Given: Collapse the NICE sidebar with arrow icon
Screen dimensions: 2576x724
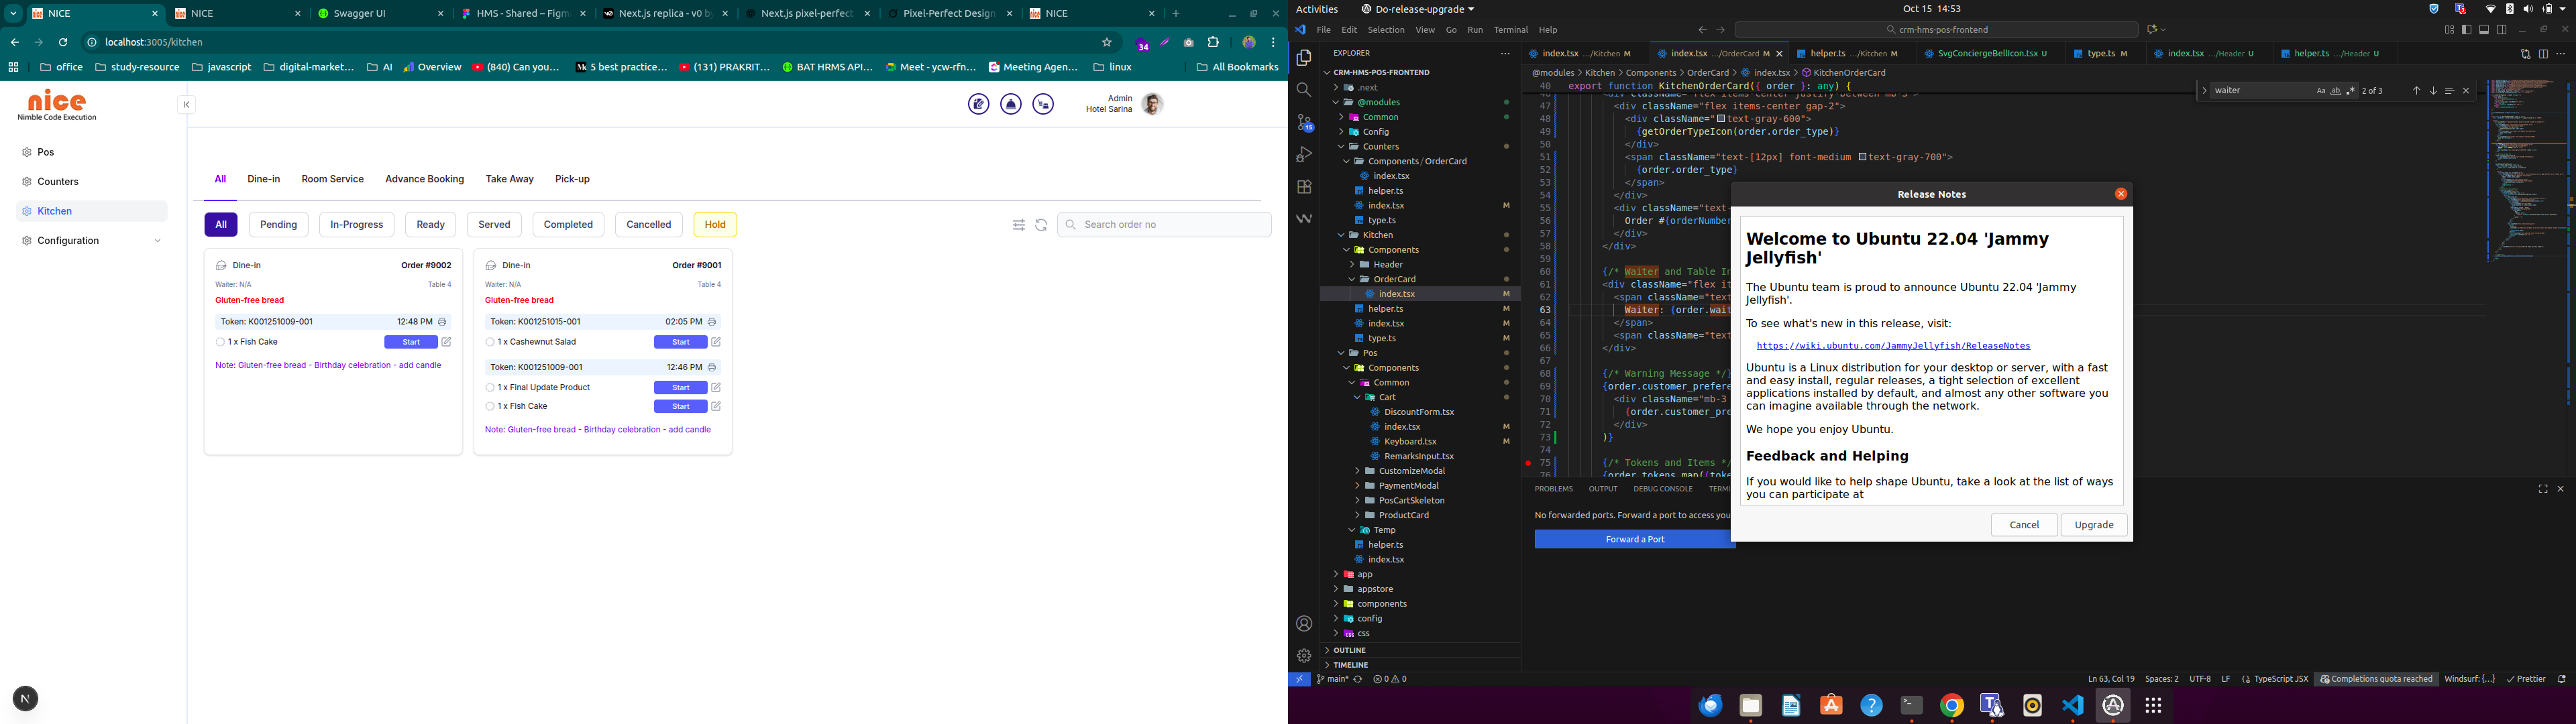Looking at the screenshot, I should (186, 105).
